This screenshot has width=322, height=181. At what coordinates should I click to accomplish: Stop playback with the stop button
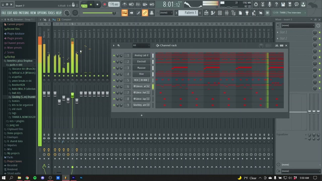tap(97, 5)
